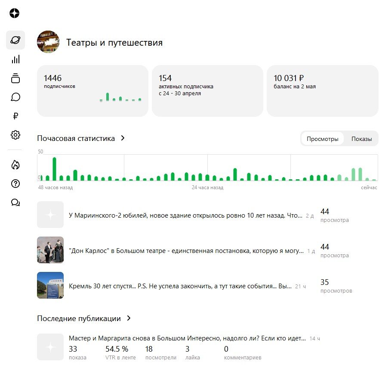Open the 1446 подписчиков card
382x365 pixels.
point(92,91)
